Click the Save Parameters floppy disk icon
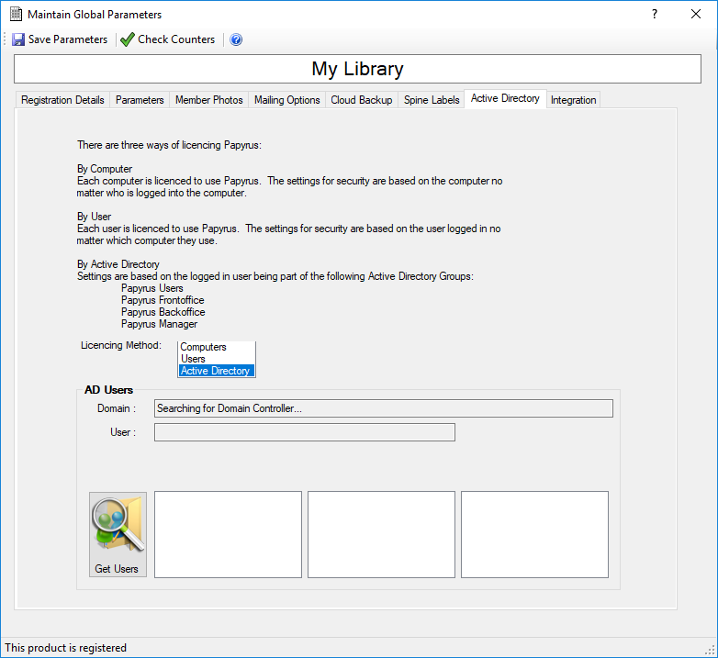Image resolution: width=718 pixels, height=658 pixels. point(18,39)
